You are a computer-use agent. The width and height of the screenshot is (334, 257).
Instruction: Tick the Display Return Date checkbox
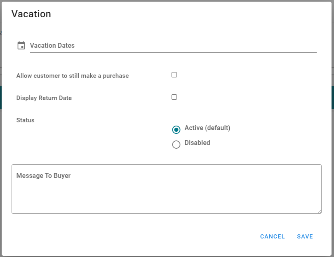174,97
